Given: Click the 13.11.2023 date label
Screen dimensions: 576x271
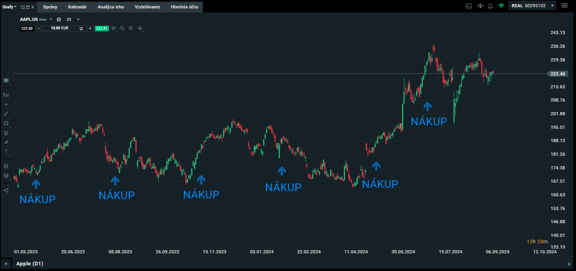Looking at the screenshot, I should point(214,252).
